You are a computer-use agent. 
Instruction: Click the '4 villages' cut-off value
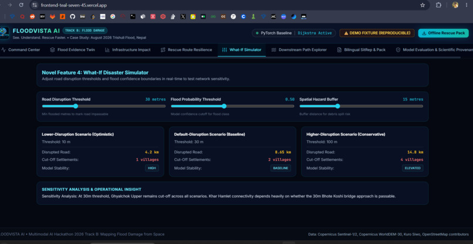(x=412, y=160)
